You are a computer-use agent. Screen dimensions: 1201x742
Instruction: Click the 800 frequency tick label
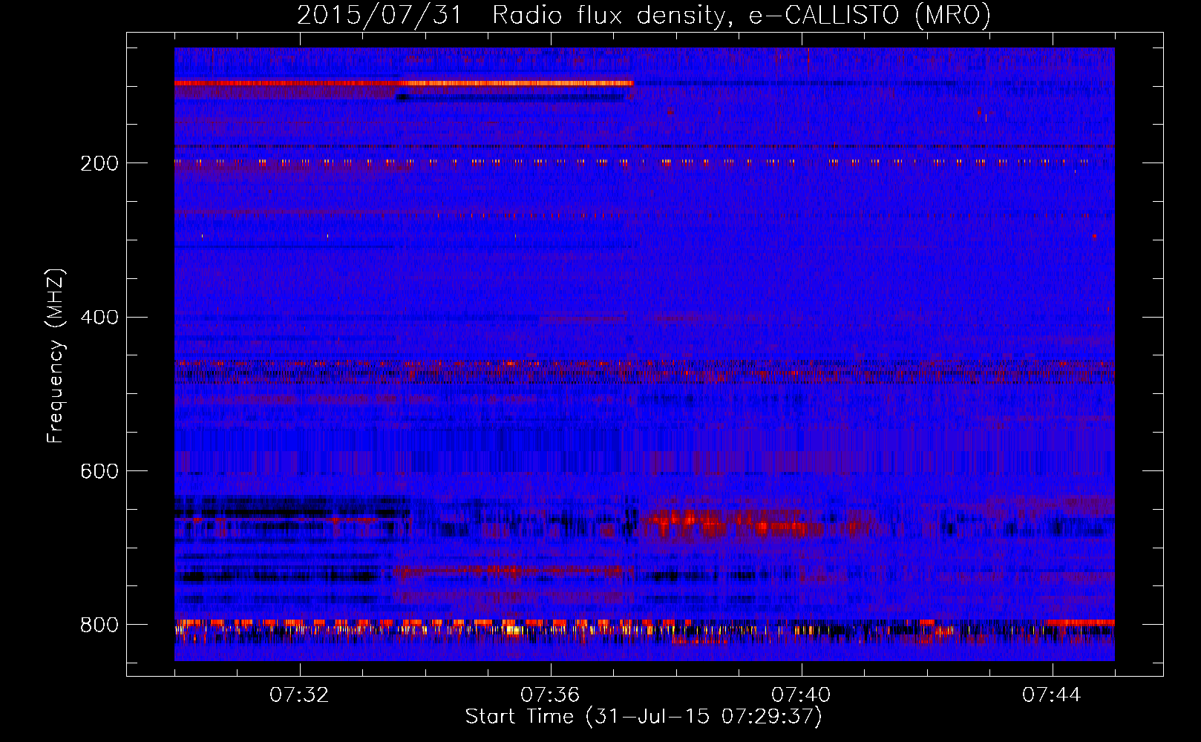(x=99, y=625)
